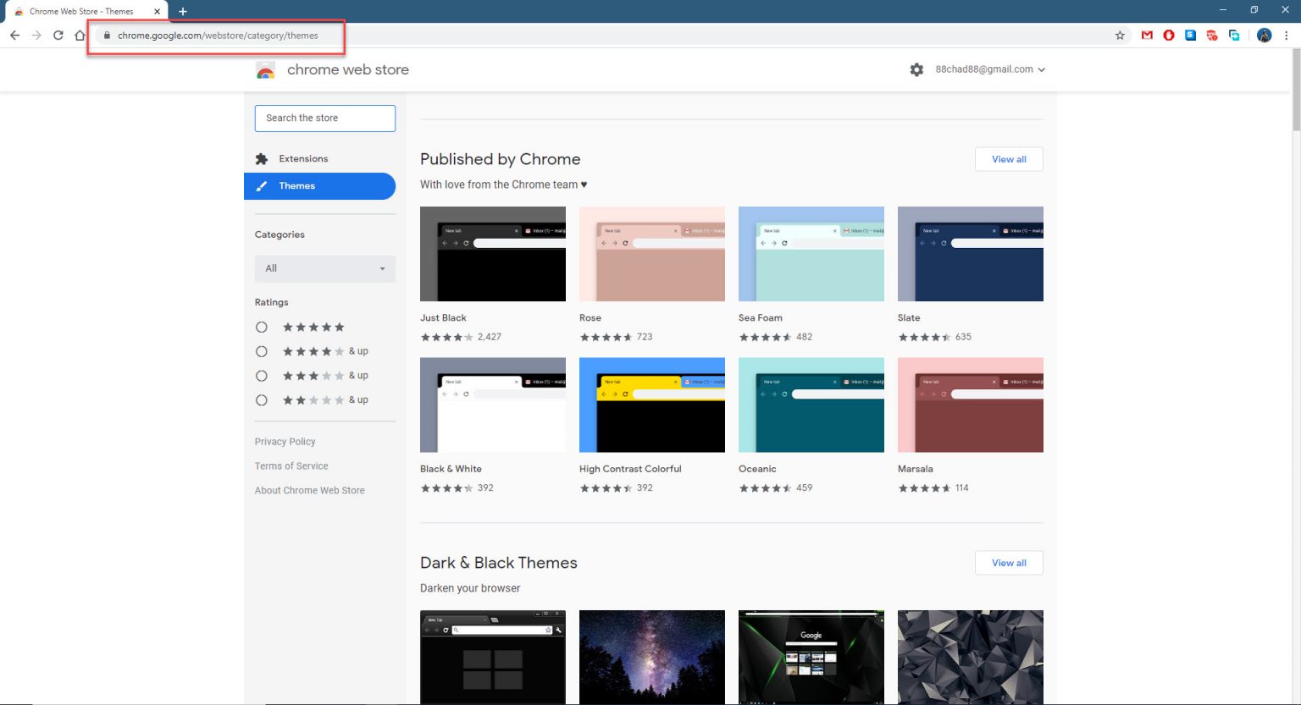Screen dimensions: 1301x705
Task: Click the browser back arrow
Action: tap(14, 36)
